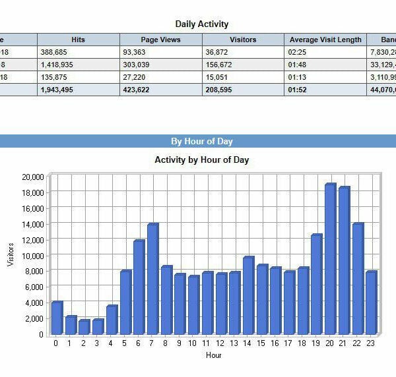The height and width of the screenshot is (377, 396).
Task: Select total page views 423,622
Action: coord(136,90)
